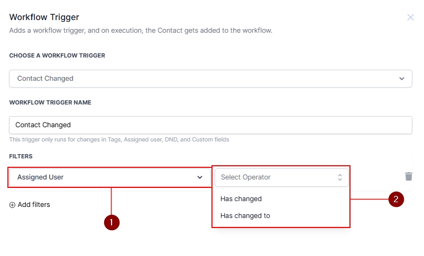This screenshot has height=256, width=424.
Task: Click the "Workflow trigger name" label
Action: 50,102
